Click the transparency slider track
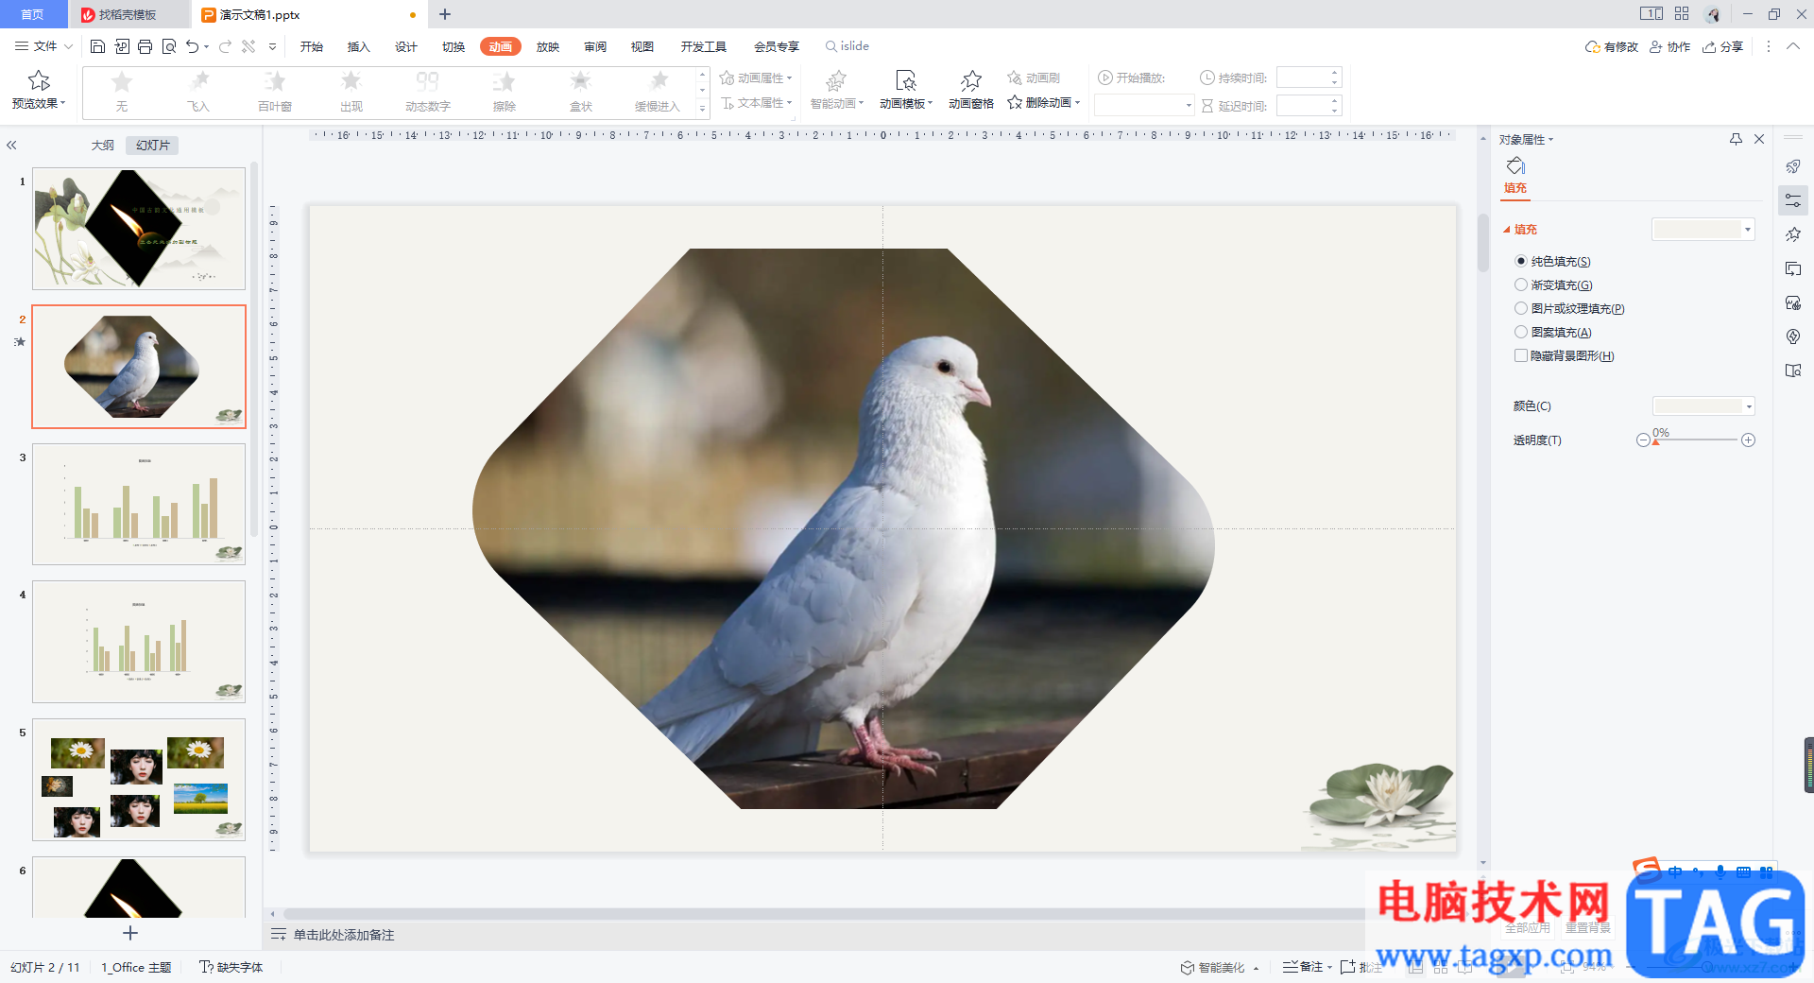Image resolution: width=1814 pixels, height=983 pixels. 1696,440
